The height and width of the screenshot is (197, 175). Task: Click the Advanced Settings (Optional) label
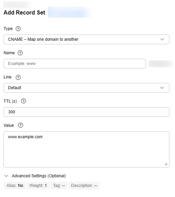click(39, 176)
